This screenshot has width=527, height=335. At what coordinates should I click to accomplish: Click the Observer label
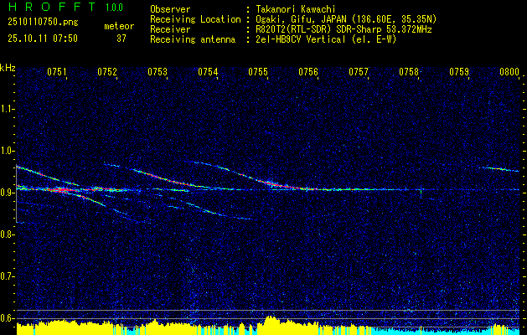click(x=170, y=9)
